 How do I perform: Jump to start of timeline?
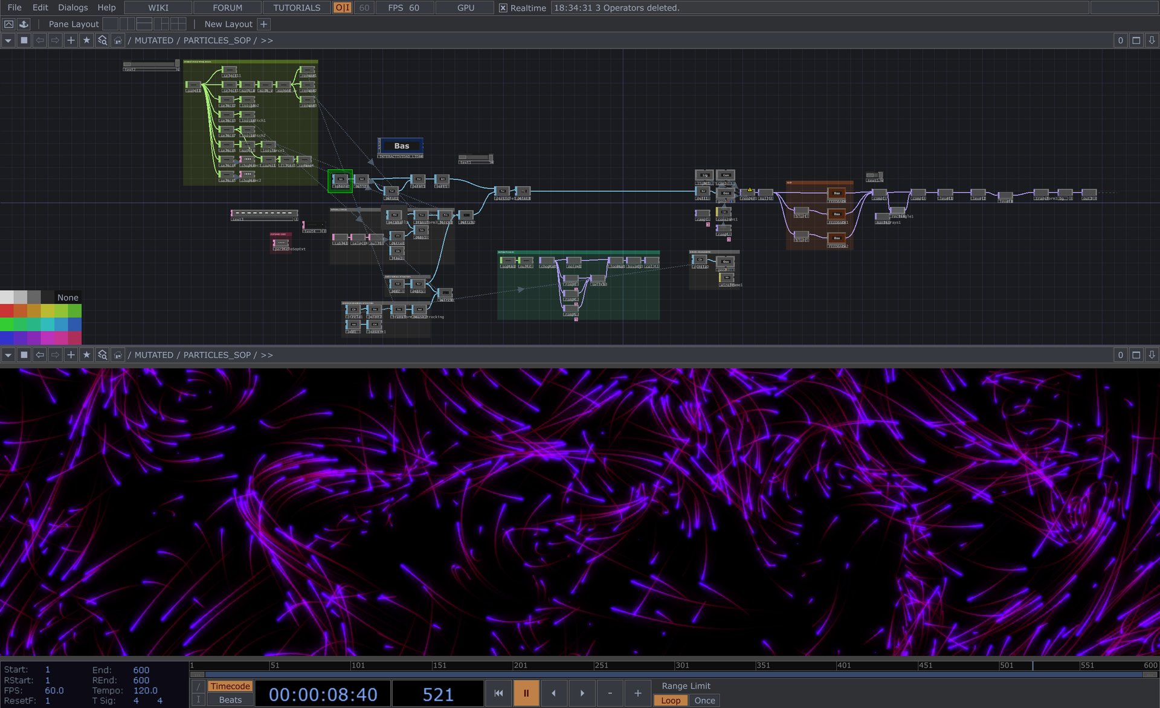pyautogui.click(x=498, y=693)
